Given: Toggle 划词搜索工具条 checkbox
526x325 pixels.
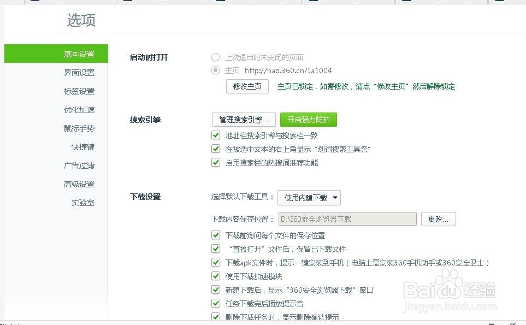Looking at the screenshot, I should [216, 149].
